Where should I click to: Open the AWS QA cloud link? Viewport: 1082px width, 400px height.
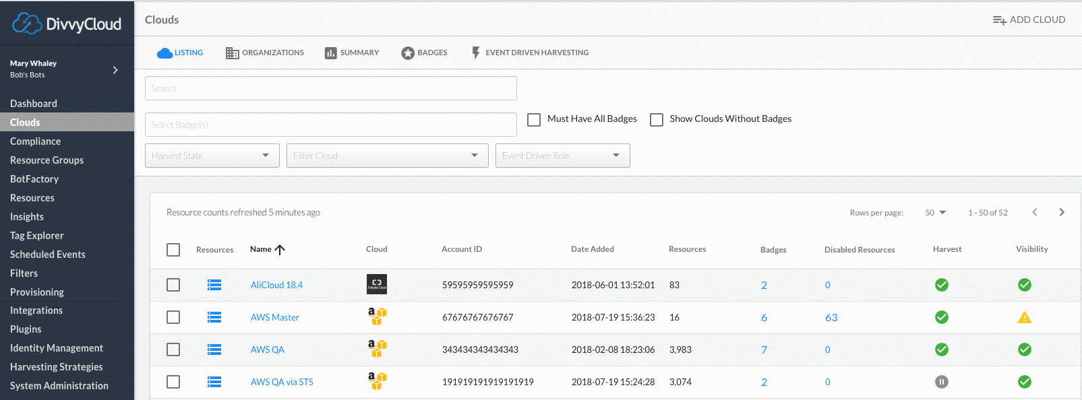[268, 349]
